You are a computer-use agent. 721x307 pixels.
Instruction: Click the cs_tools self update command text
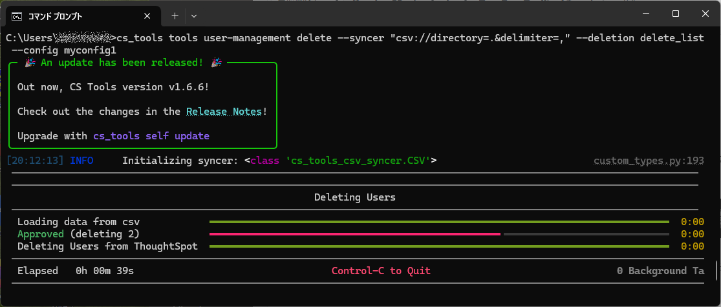click(151, 136)
